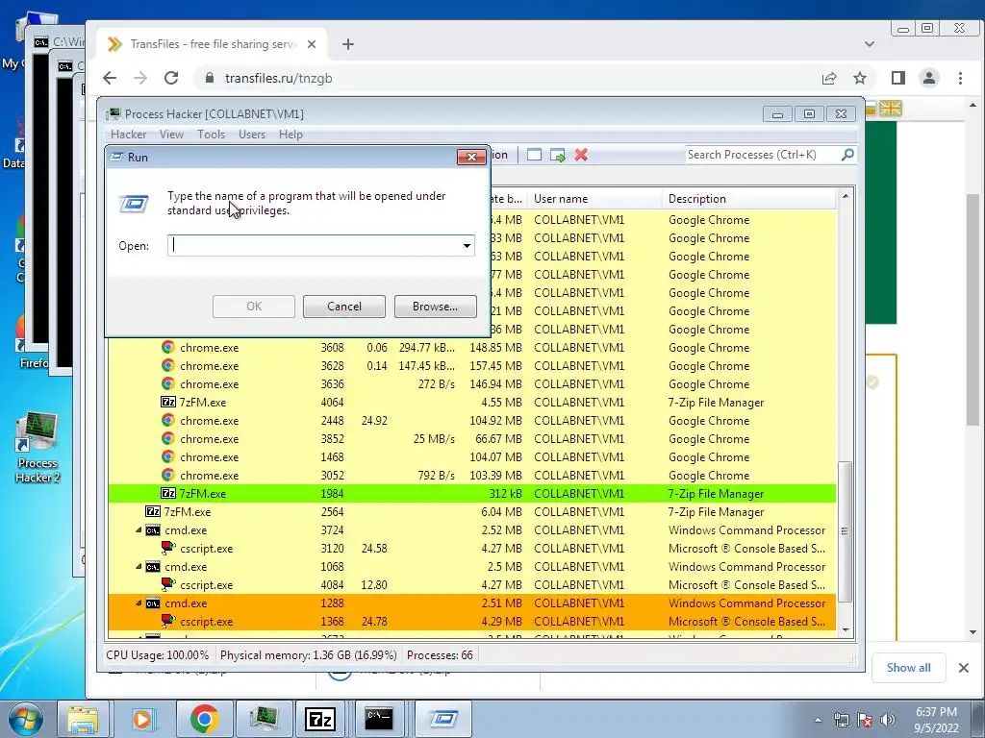Click the find window and thread toolbar icon
This screenshot has width=985, height=738.
557,155
